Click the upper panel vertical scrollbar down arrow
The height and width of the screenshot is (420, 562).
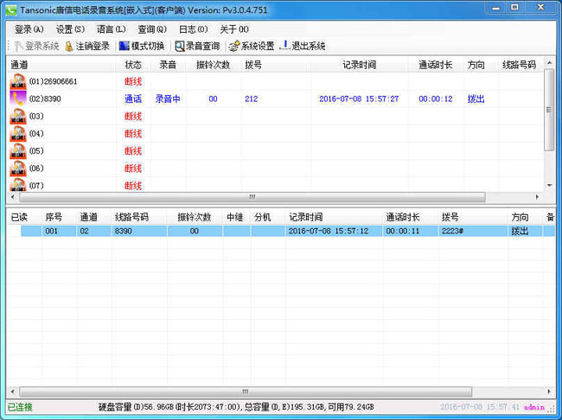tap(549, 186)
